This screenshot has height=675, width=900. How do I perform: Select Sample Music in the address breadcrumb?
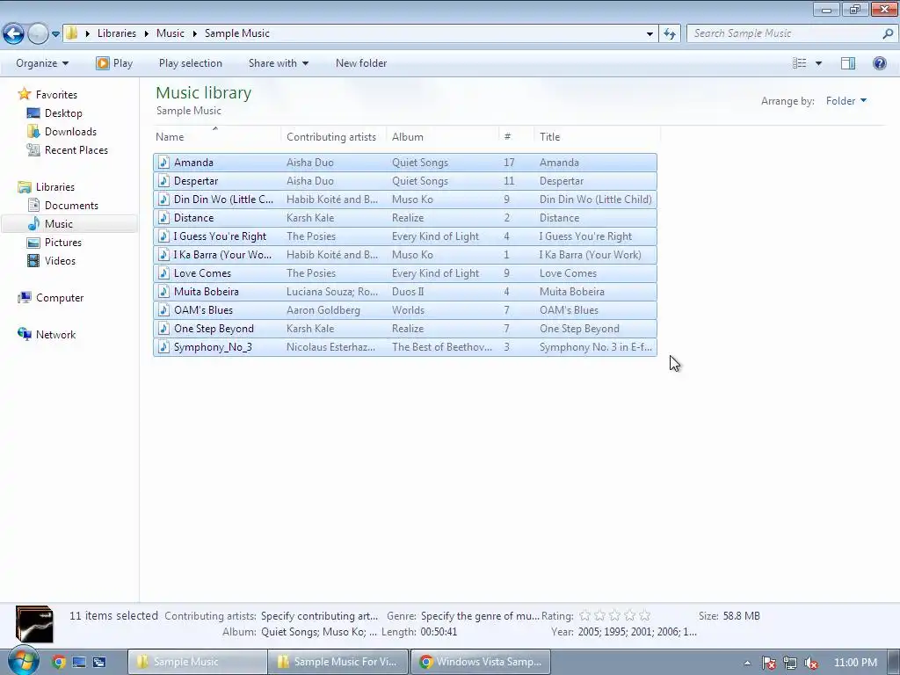pyautogui.click(x=237, y=33)
